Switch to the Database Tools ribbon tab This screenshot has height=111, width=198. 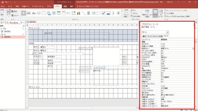[38, 6]
